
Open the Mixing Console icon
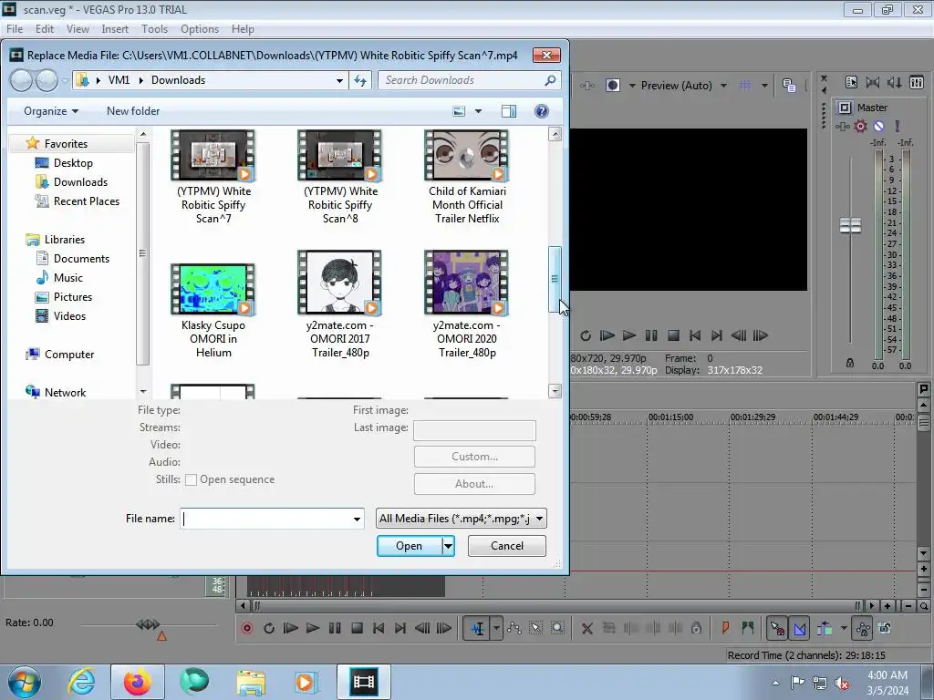click(917, 82)
